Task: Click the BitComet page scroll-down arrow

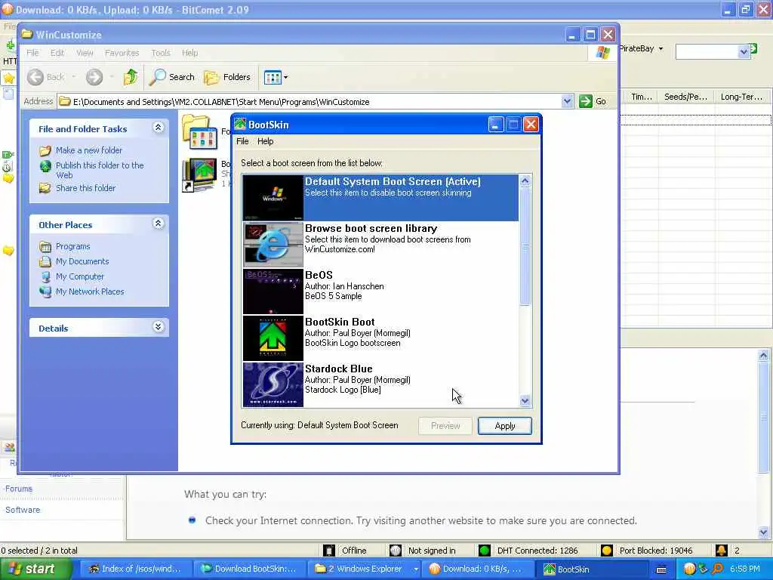Action: (764, 532)
